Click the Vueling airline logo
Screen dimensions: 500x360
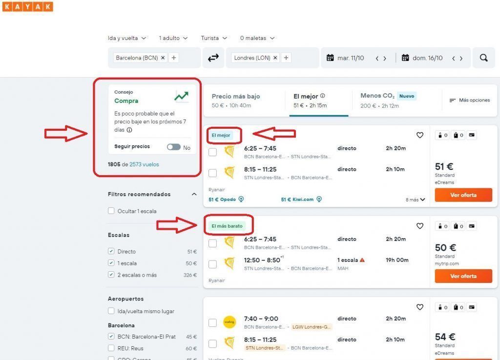[x=229, y=322]
